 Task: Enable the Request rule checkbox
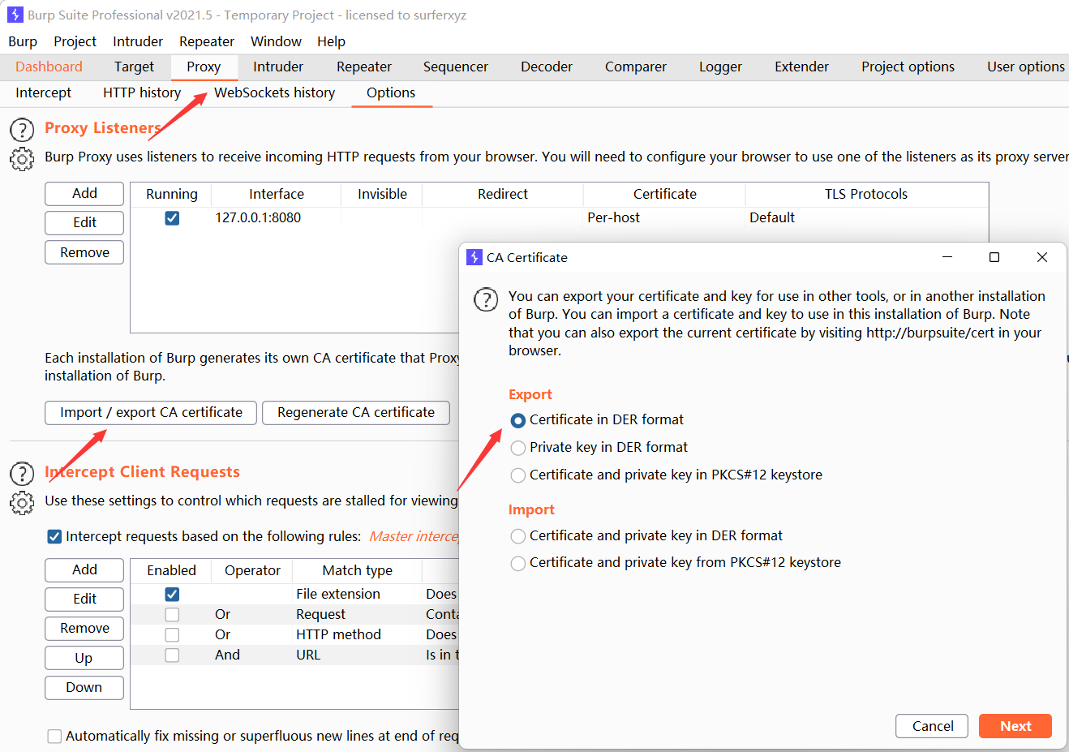click(x=172, y=615)
